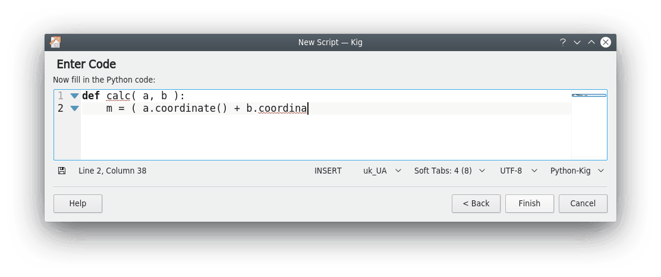Click the Help button

pos(78,203)
